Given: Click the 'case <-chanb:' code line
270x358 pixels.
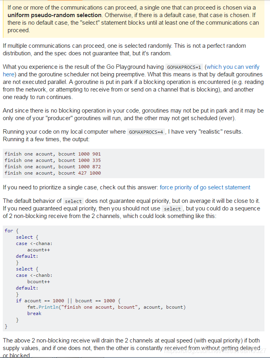Looking at the screenshot, I should pos(34,275).
